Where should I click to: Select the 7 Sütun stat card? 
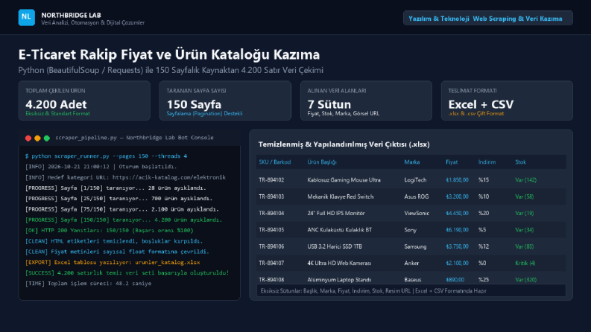pos(366,100)
